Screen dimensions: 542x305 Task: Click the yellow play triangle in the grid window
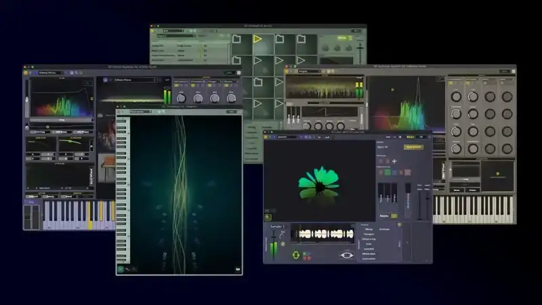[257, 39]
